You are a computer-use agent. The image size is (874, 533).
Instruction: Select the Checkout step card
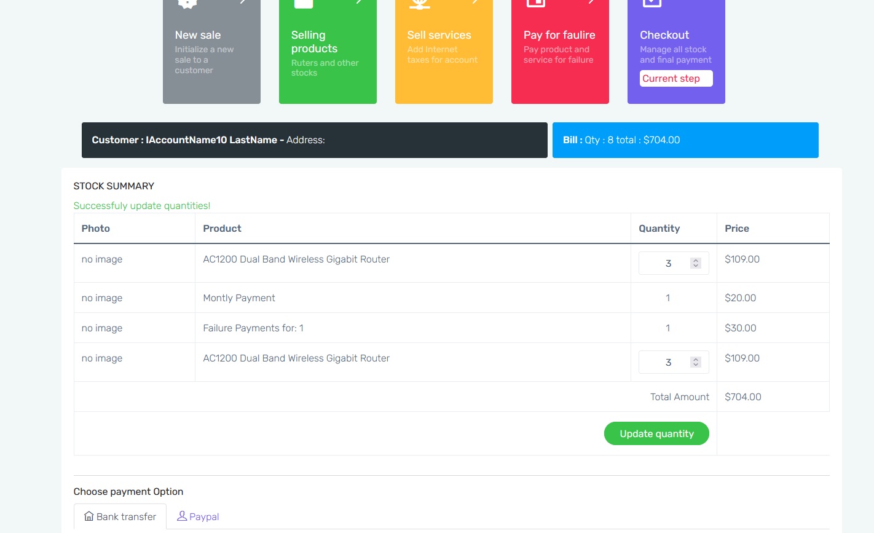[x=676, y=52]
